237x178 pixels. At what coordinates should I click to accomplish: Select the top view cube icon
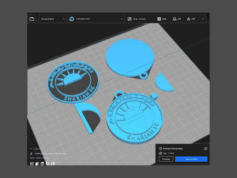point(42,164)
